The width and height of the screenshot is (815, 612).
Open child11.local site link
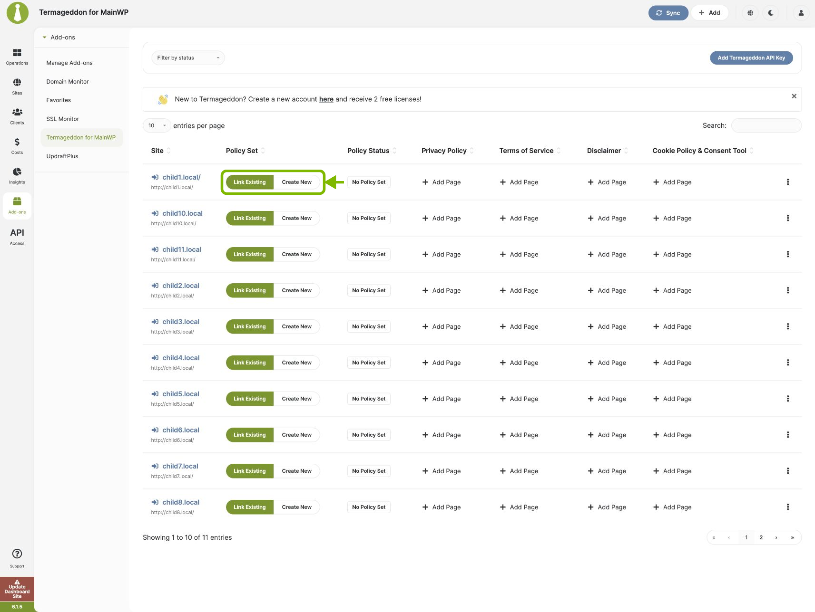coord(182,249)
